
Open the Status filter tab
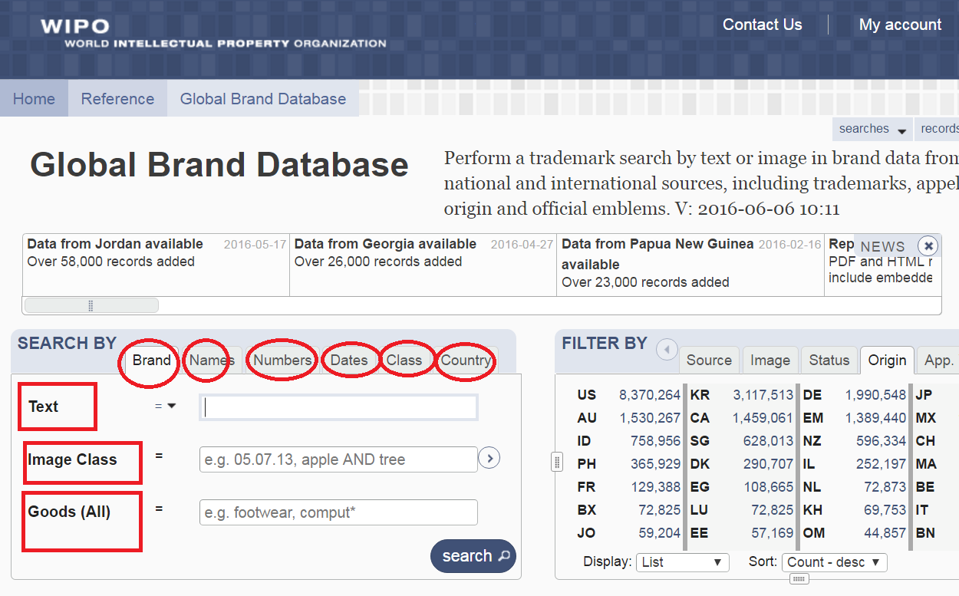click(x=829, y=360)
